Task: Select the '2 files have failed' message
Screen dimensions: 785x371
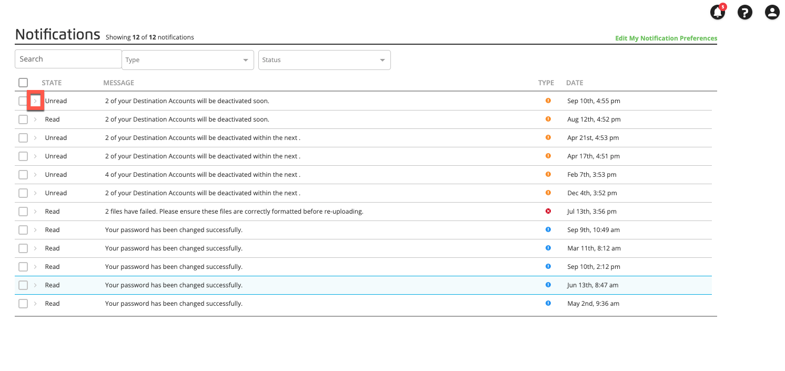Action: point(234,212)
